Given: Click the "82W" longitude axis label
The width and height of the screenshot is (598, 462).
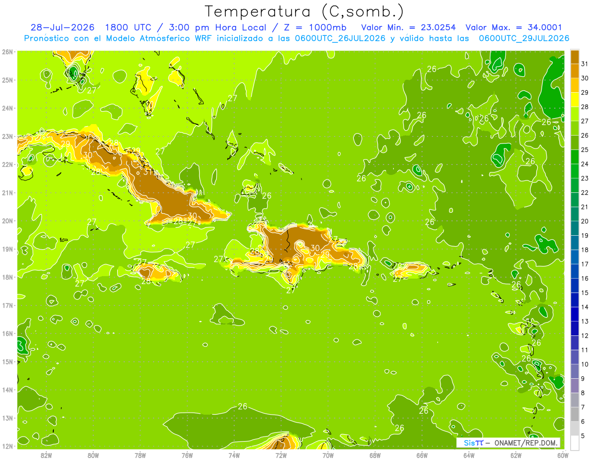Looking at the screenshot, I should point(46,456).
